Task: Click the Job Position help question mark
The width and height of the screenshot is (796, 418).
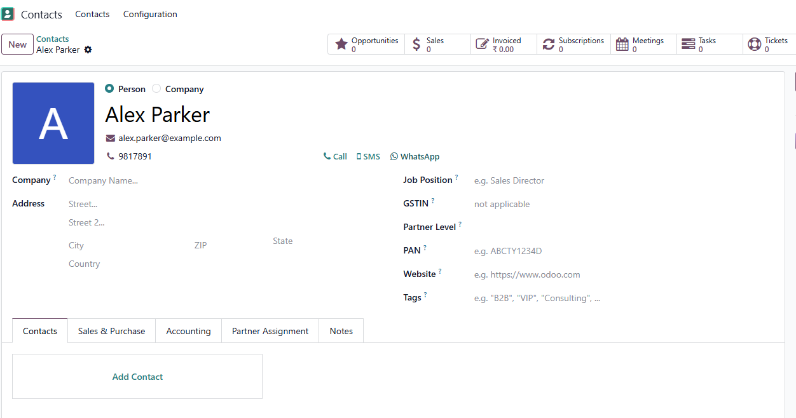Action: pos(456,177)
